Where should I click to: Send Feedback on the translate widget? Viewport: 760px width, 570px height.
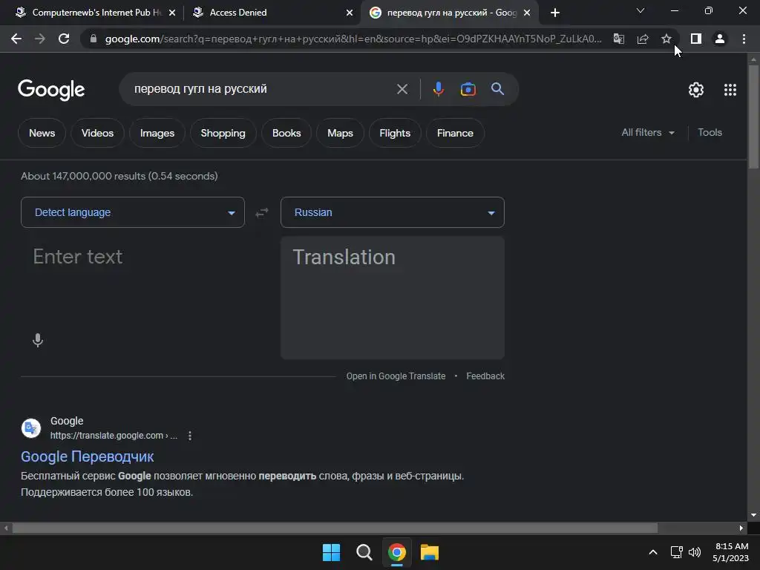[x=485, y=376]
